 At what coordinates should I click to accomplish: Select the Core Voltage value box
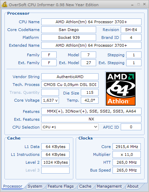(50, 100)
